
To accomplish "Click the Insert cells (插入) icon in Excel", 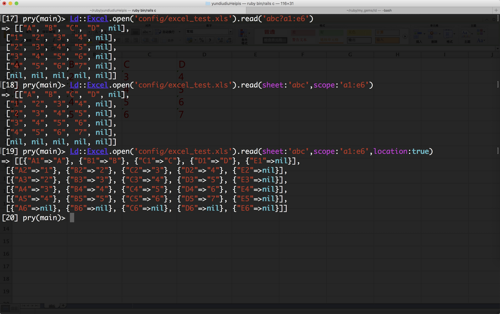I will pyautogui.click(x=418, y=34).
